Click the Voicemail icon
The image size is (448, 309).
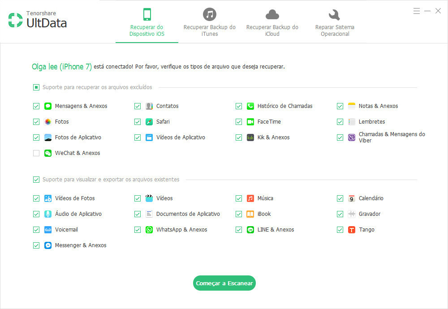[48, 230]
